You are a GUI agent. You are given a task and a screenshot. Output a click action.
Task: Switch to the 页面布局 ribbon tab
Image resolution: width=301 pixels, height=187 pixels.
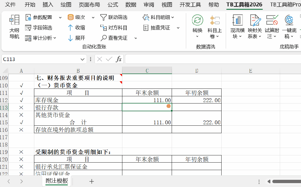pos(89,5)
